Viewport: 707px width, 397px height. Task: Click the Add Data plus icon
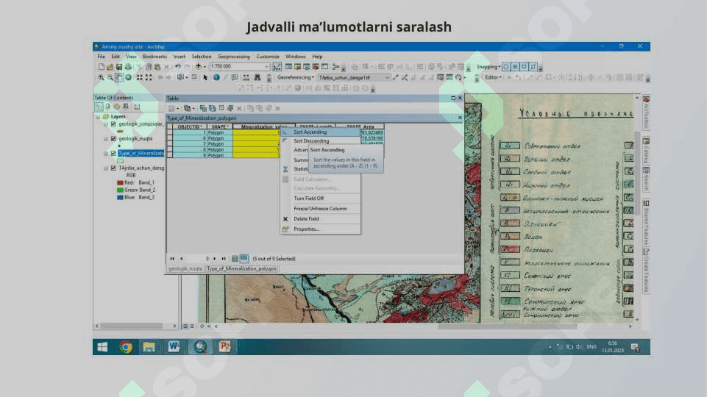198,67
